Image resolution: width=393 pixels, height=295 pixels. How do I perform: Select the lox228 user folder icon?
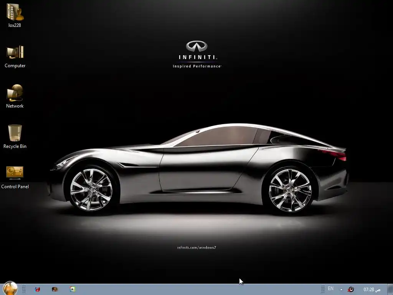(15, 12)
